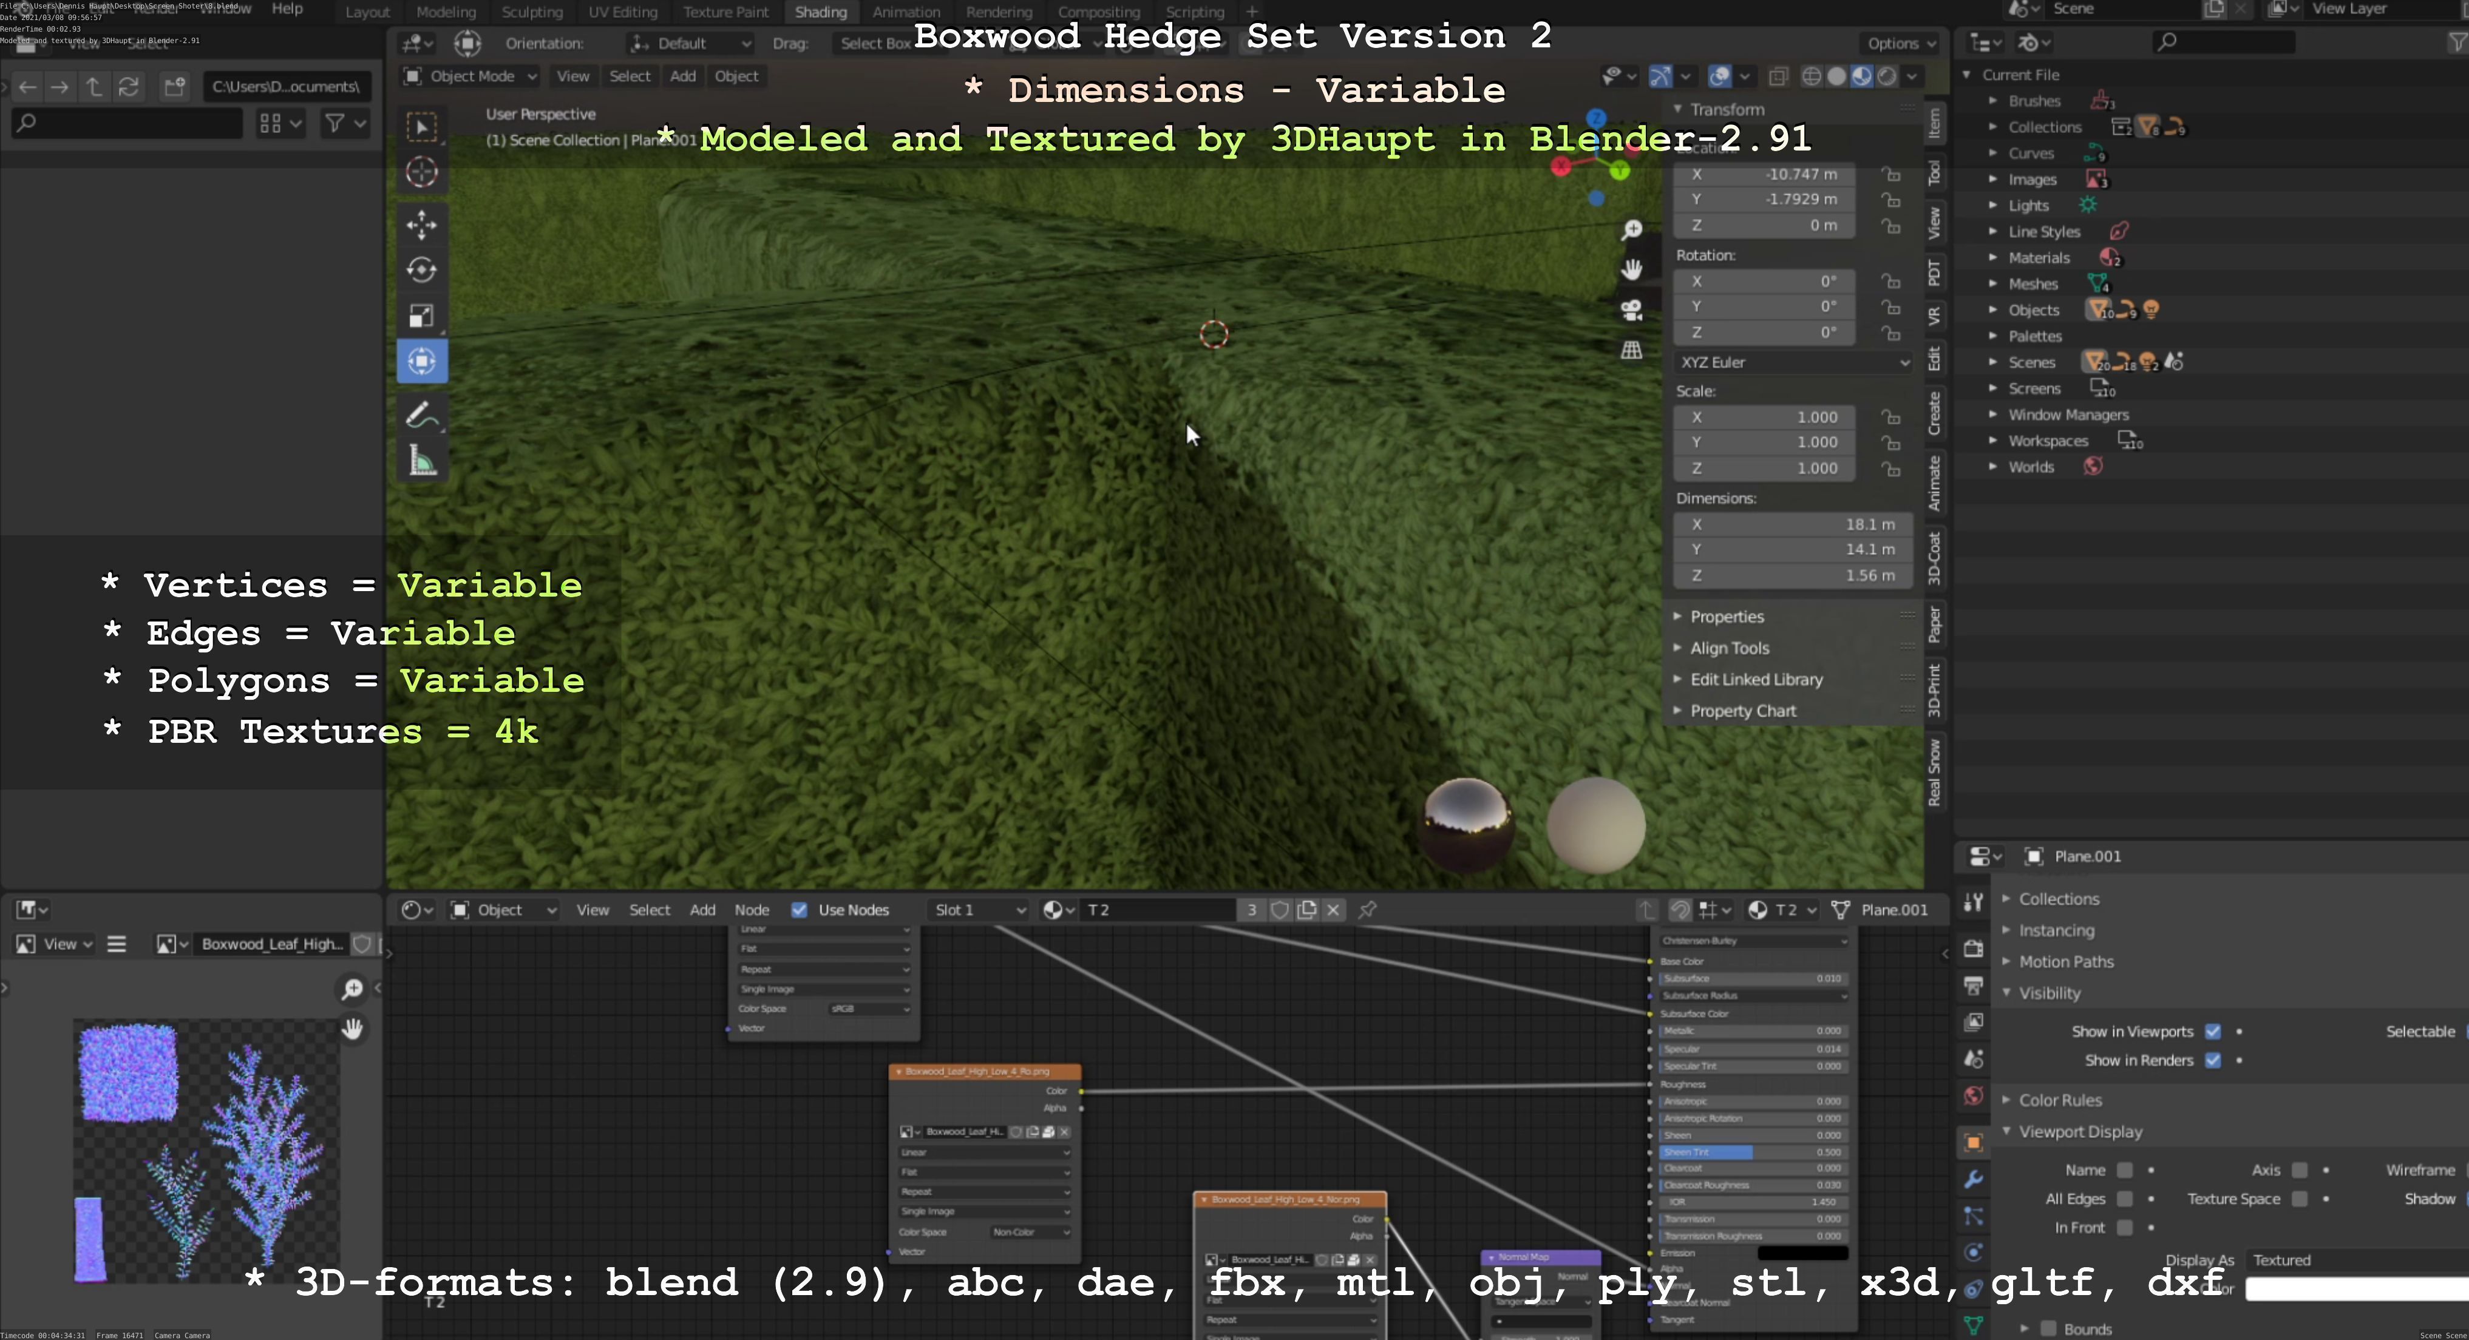Toggle Show in Viewports checkbox

(x=2213, y=1032)
